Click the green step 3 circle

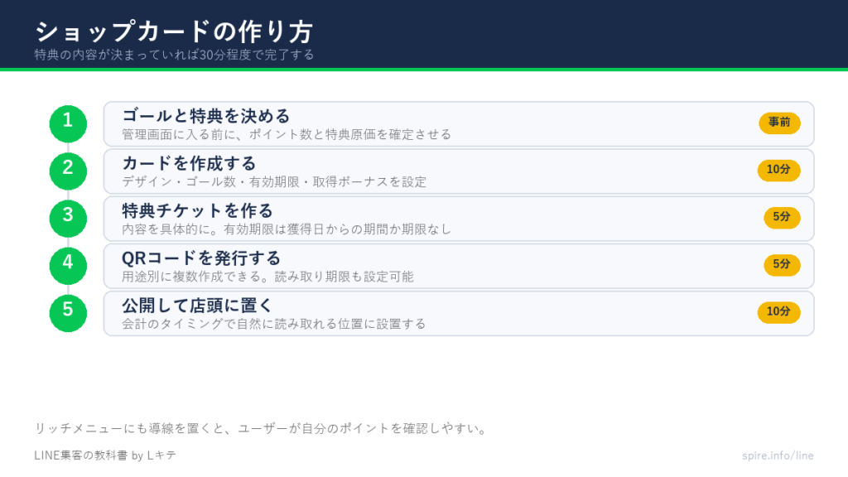tap(68, 219)
